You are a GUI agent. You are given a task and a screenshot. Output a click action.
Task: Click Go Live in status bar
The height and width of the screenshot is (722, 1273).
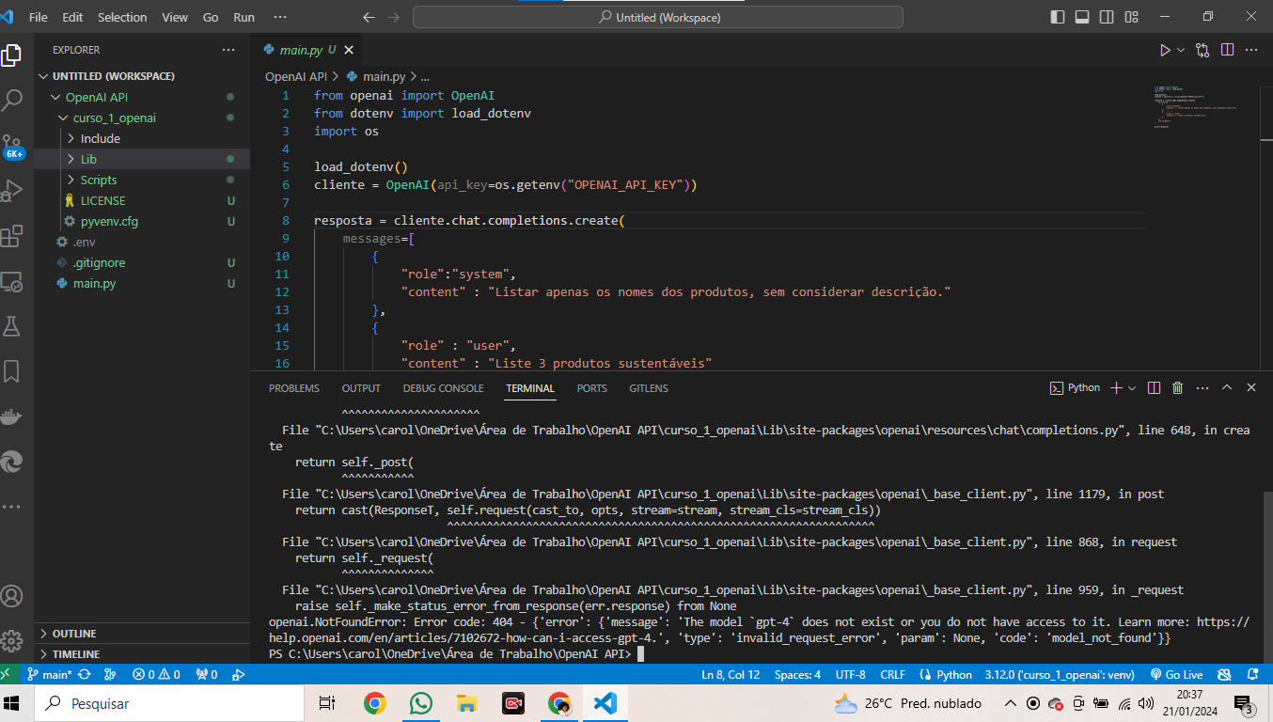tap(1175, 674)
